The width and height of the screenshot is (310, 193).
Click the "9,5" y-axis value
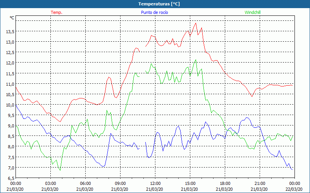(x=11, y=115)
